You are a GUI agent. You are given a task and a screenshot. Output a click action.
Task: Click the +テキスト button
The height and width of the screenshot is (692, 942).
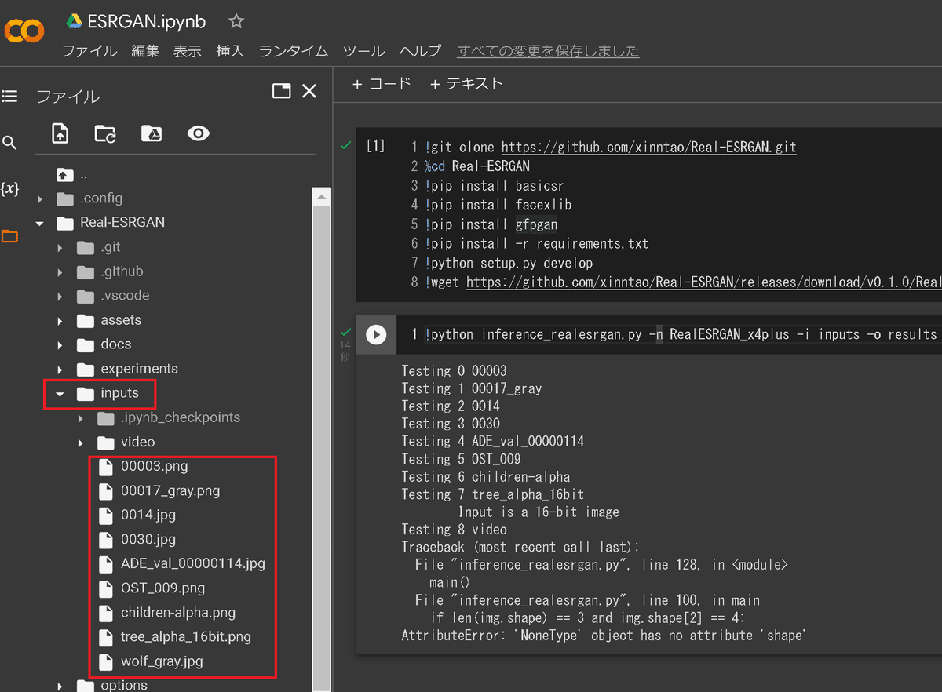466,83
